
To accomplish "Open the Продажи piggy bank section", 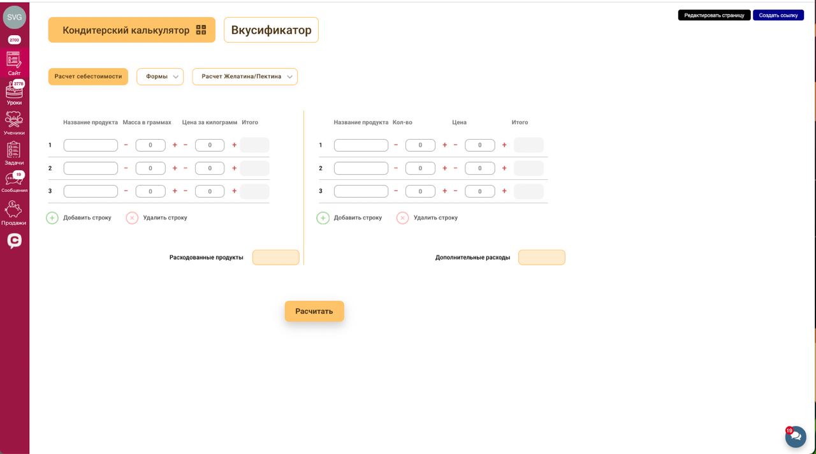I will 14,213.
